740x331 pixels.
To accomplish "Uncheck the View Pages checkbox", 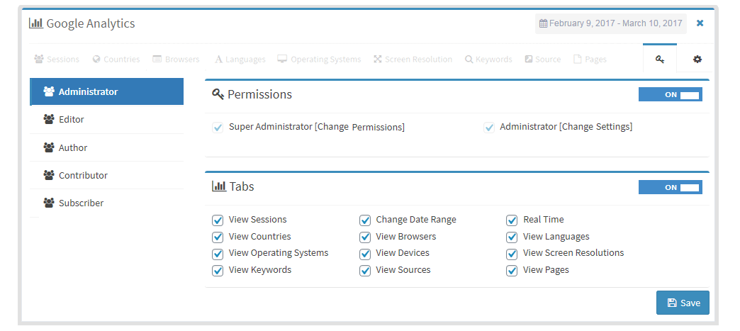I will point(512,271).
